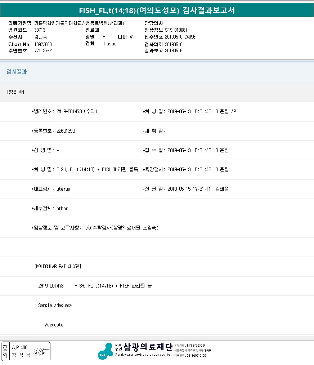Click the teal SML logo icon
The image size is (314, 365).
tap(105, 351)
